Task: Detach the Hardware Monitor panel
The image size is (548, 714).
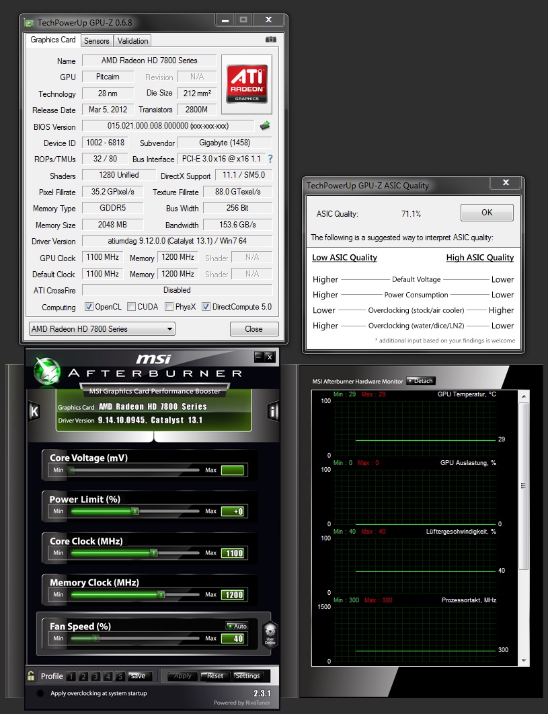Action: 420,381
